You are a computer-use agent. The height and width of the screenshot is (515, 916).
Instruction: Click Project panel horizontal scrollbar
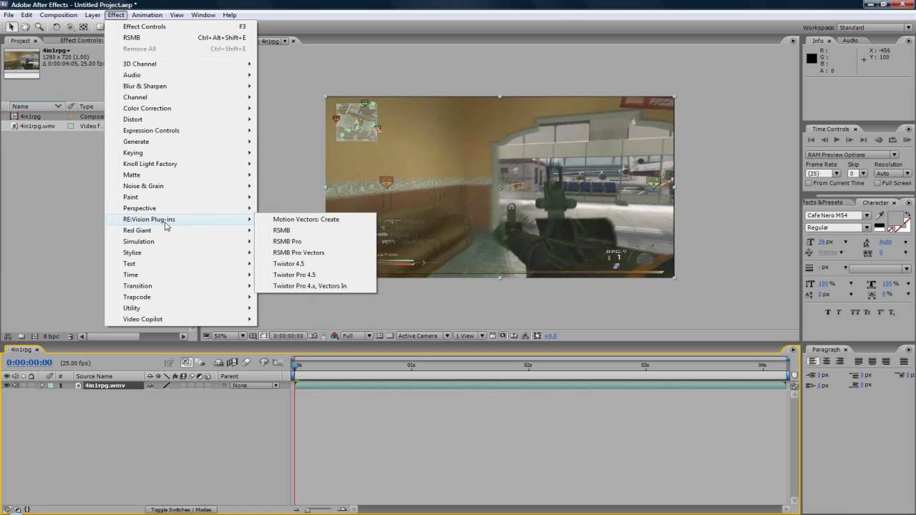132,336
